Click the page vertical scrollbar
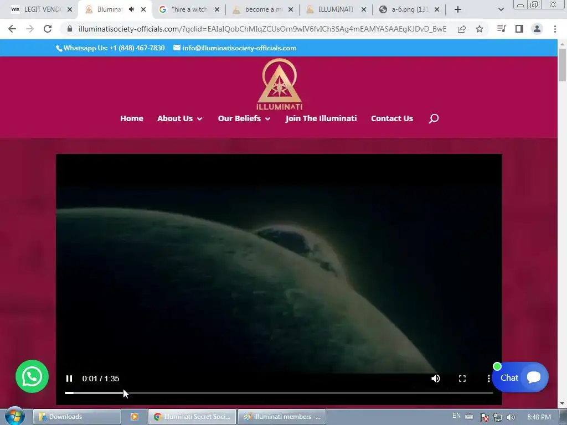Image resolution: width=567 pixels, height=425 pixels. (563, 65)
